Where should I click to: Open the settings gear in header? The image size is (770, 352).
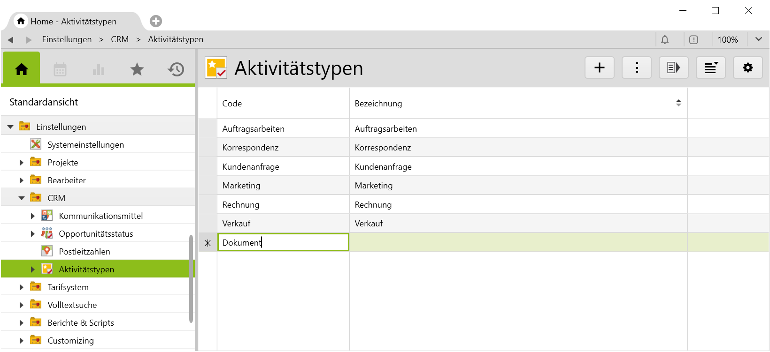(747, 68)
